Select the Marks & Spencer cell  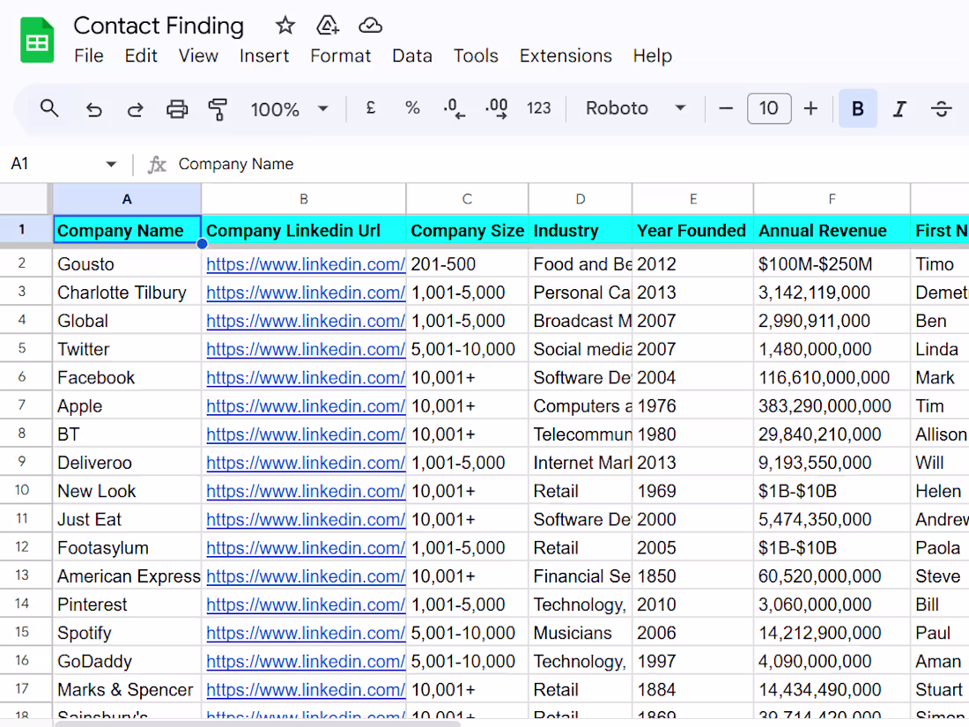tap(127, 690)
